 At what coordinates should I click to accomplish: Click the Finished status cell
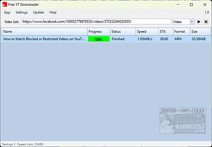(x=123, y=39)
